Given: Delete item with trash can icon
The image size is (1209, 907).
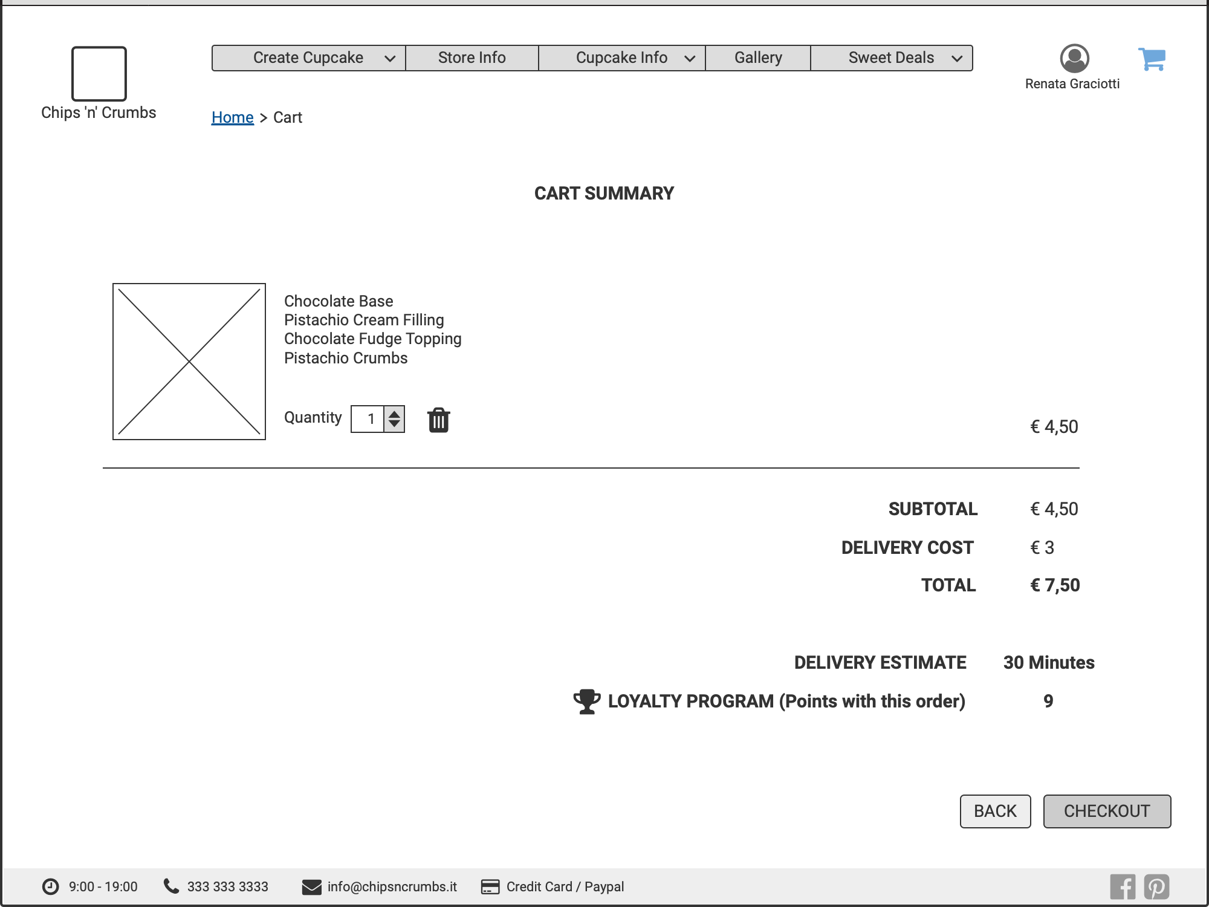Looking at the screenshot, I should (x=439, y=420).
